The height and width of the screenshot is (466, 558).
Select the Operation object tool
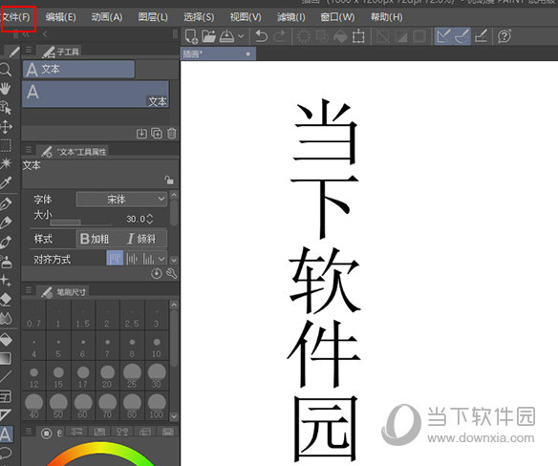(6, 107)
